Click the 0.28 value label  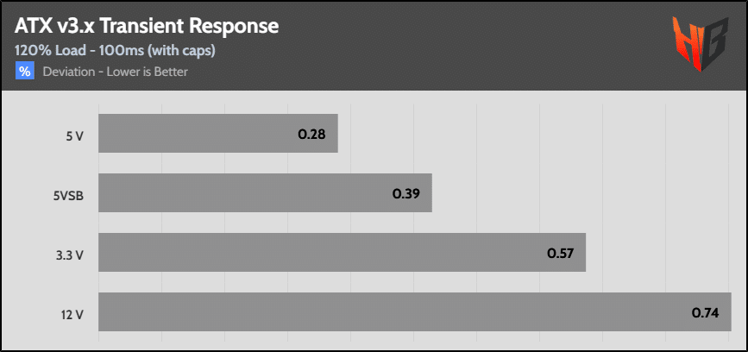(x=311, y=134)
